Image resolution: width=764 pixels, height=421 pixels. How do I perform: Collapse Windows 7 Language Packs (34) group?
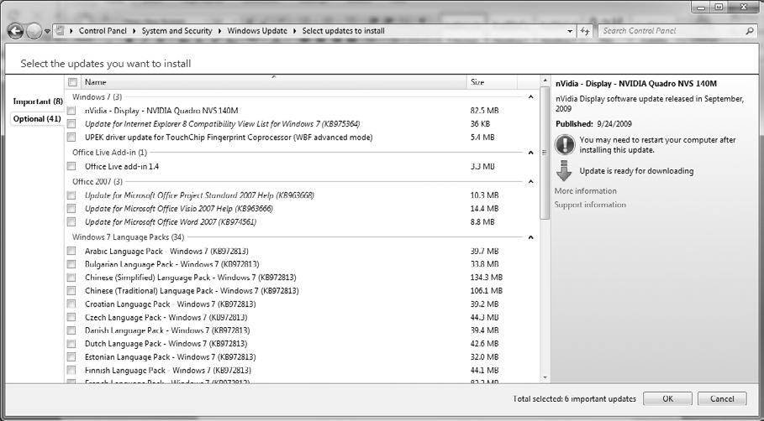coord(530,237)
